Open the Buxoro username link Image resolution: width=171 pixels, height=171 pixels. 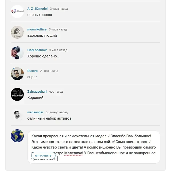pyautogui.click(x=32, y=71)
